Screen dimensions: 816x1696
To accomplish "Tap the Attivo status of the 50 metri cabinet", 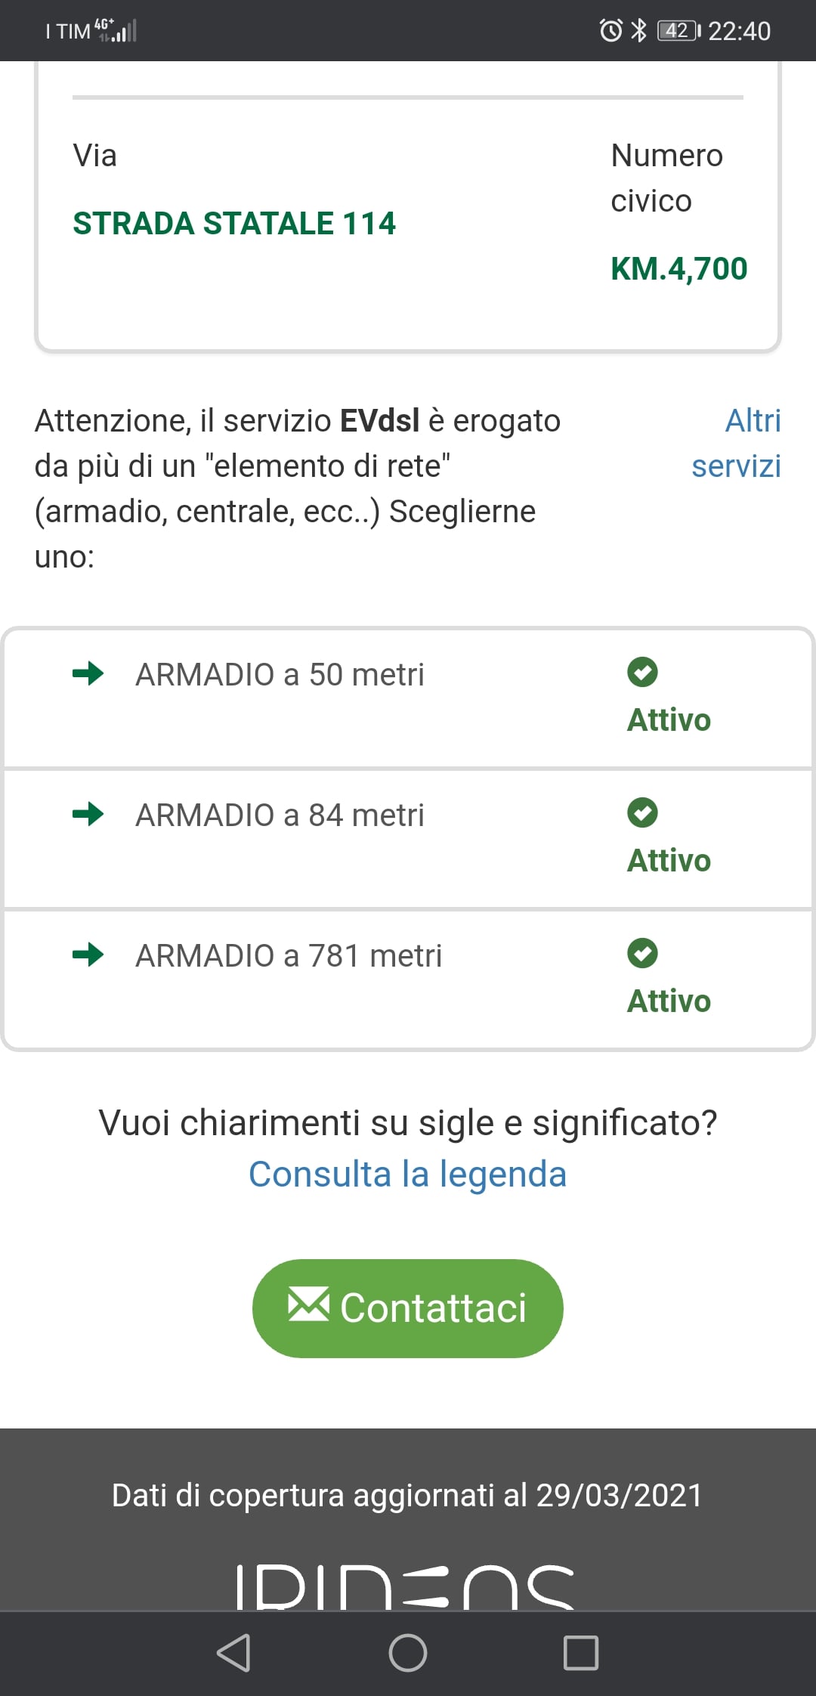I will tap(669, 720).
